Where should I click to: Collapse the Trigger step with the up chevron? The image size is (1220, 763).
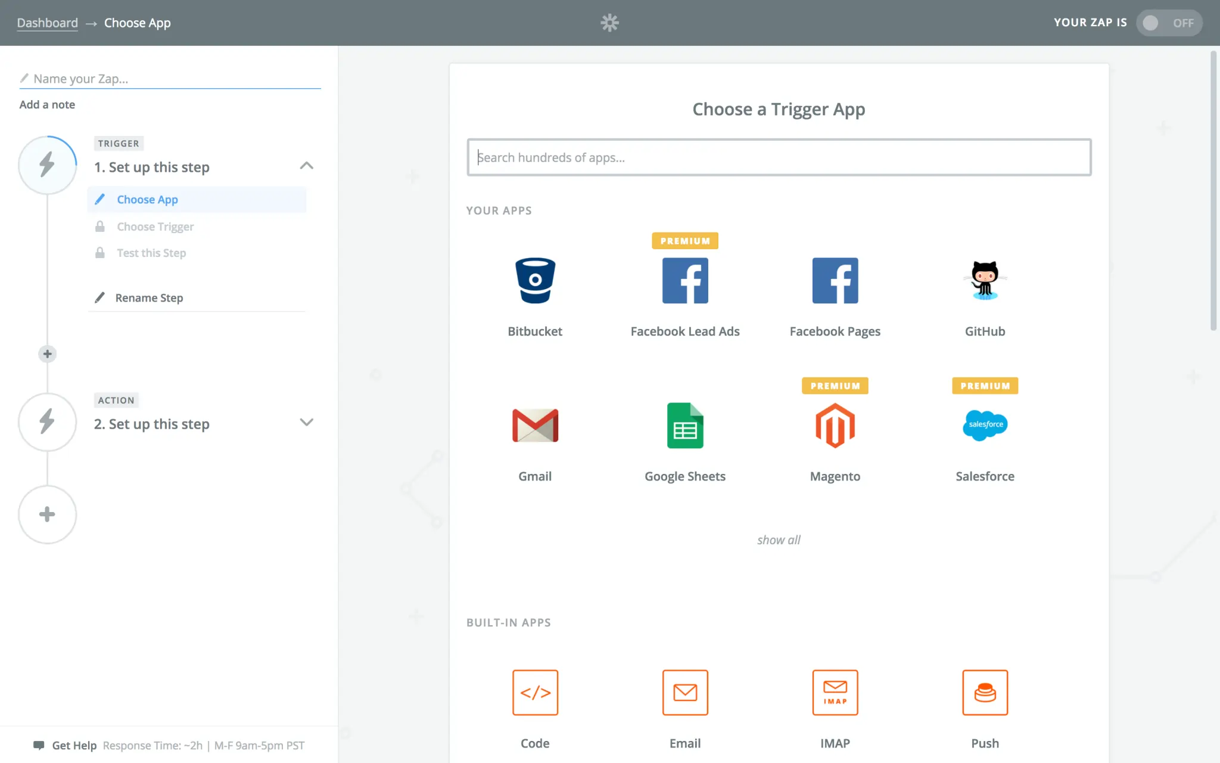click(x=306, y=166)
